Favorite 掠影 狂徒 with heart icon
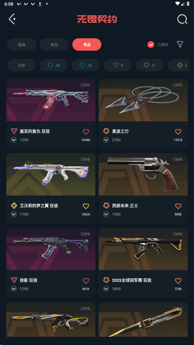 click(86, 281)
